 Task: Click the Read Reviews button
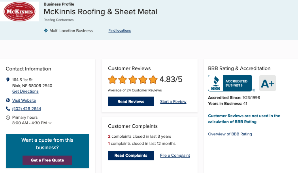click(131, 101)
